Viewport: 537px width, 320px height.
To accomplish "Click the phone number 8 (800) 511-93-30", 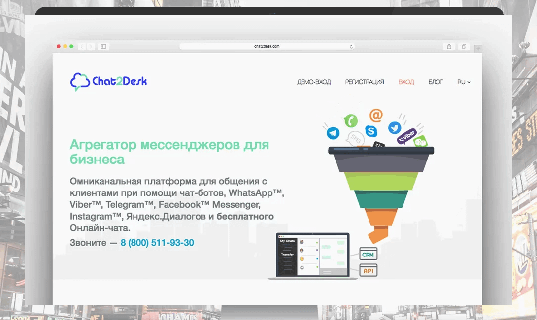I will [157, 243].
